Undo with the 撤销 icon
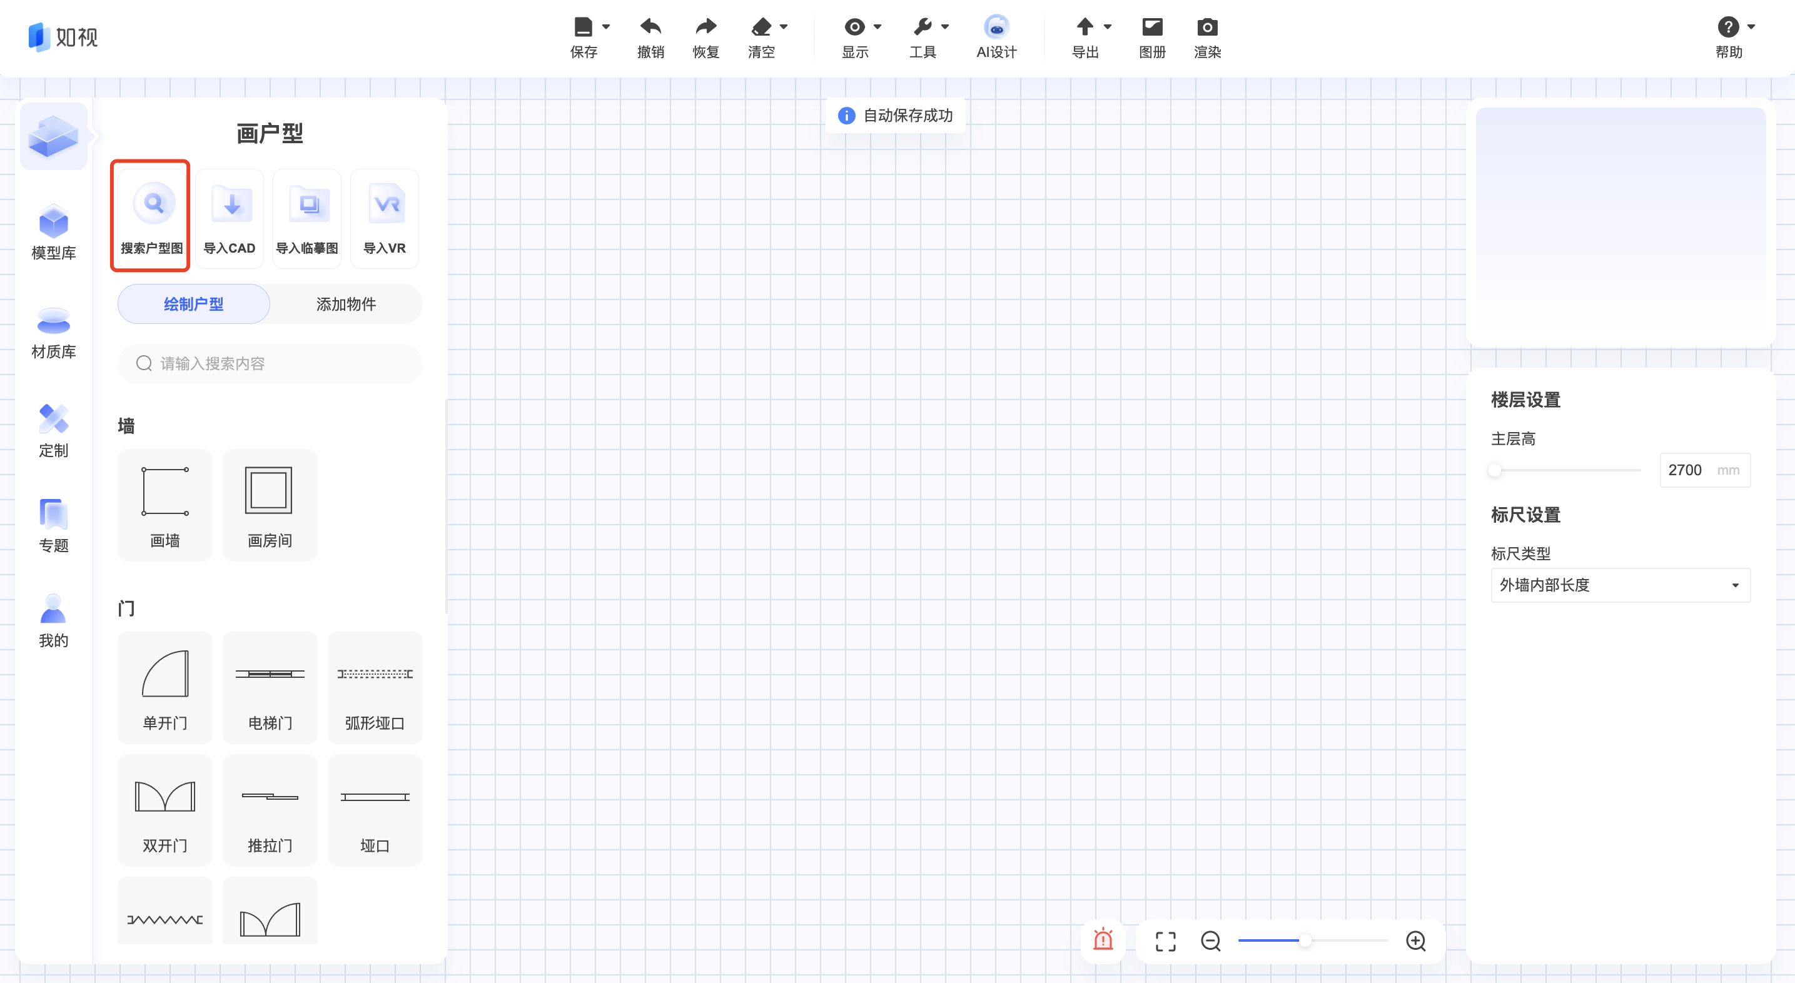Screen dimensions: 1795x983 650,27
